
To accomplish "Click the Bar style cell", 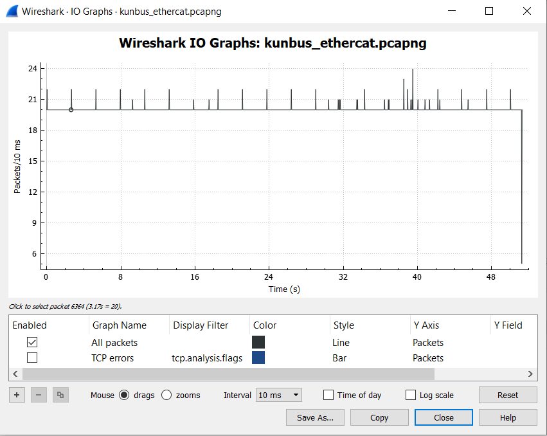I will [339, 358].
